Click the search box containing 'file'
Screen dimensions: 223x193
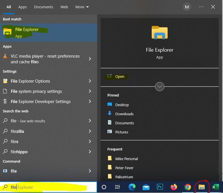click(48, 187)
